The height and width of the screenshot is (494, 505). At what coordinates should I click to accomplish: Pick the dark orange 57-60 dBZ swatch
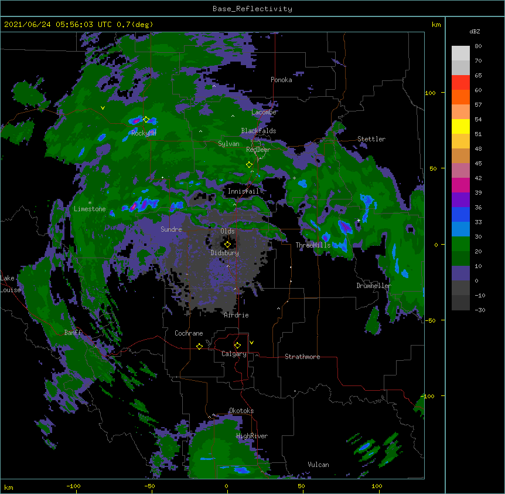(460, 97)
